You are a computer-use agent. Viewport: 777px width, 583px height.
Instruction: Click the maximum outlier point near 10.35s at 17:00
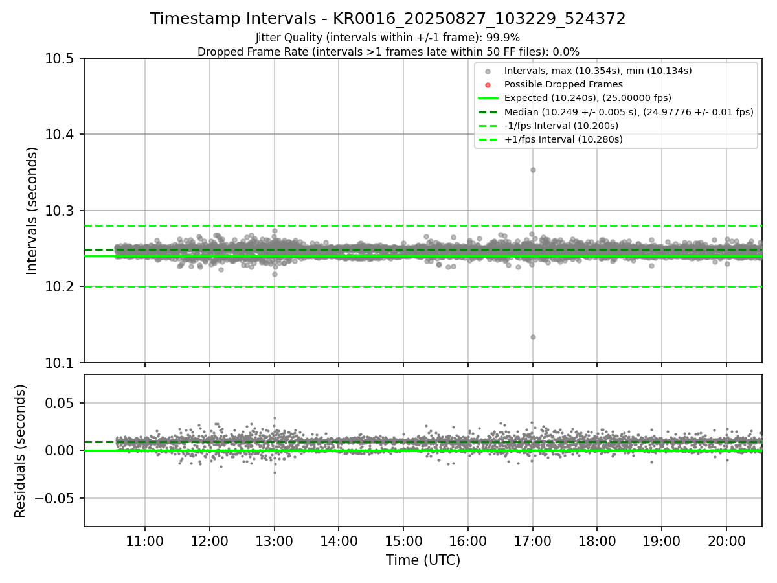533,170
